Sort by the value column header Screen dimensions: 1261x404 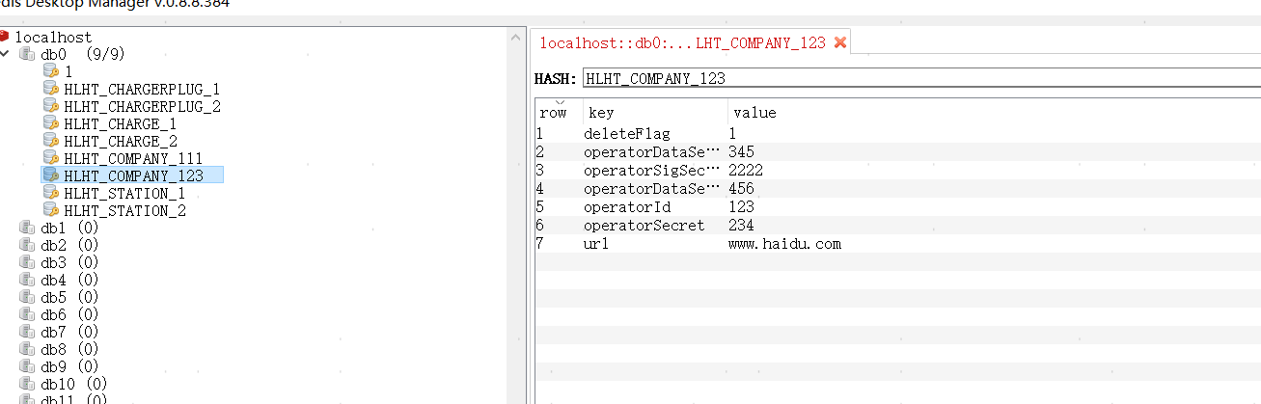[994, 111]
